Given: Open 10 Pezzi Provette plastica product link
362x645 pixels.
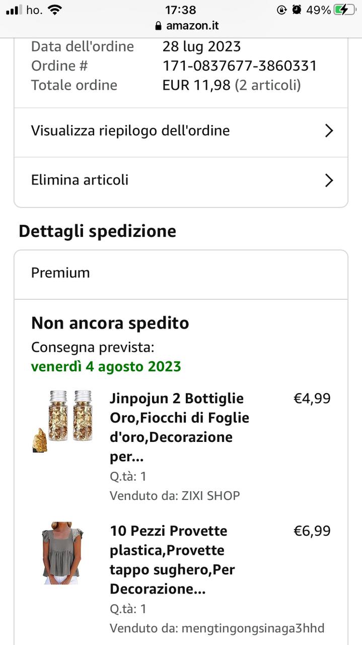Looking at the screenshot, I should [x=172, y=560].
